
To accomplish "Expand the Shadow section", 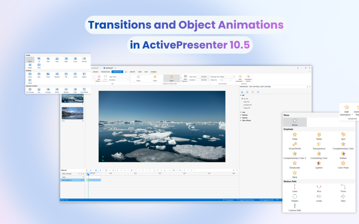I will 241,115.
